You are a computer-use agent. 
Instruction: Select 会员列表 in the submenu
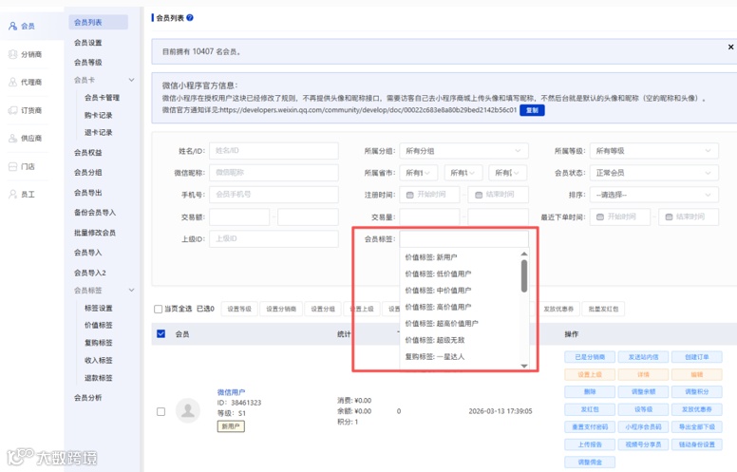[98, 22]
